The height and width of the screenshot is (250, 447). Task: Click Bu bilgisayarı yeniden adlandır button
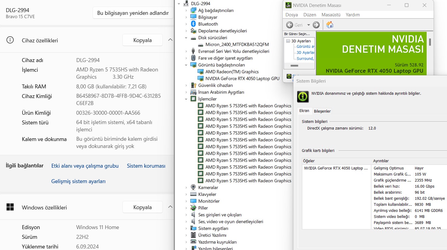pos(133,13)
